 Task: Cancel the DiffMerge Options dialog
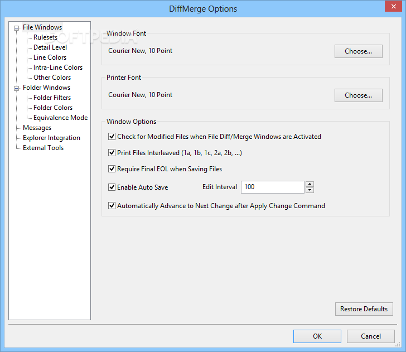tap(371, 336)
